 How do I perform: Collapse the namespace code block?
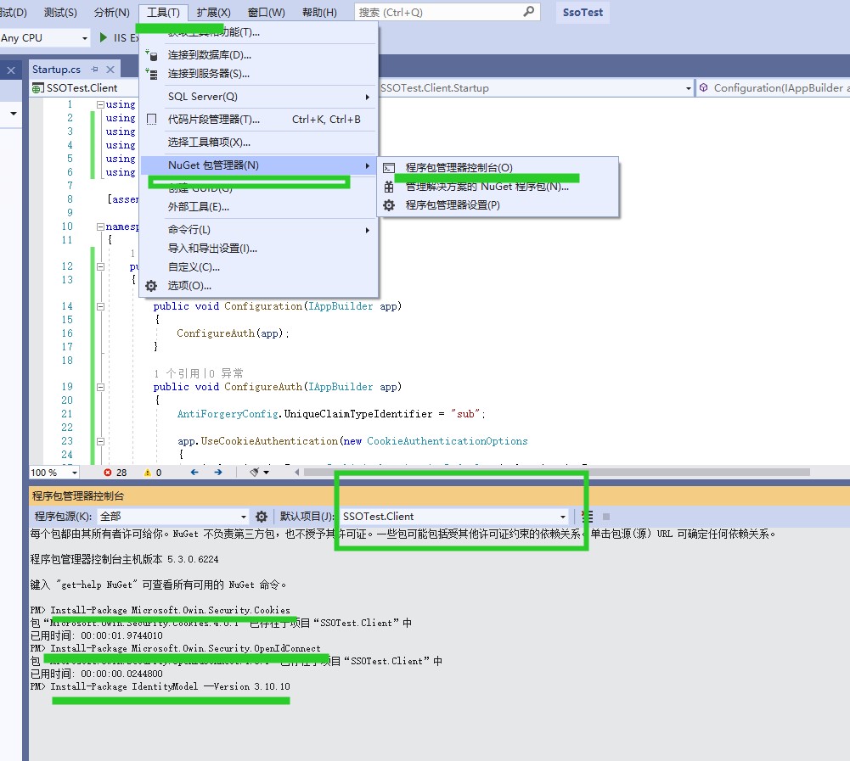coord(100,227)
